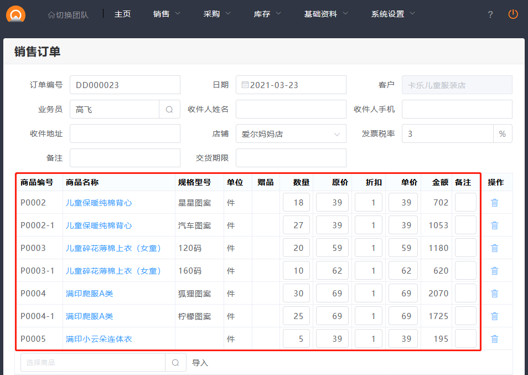Remove P0005 row via trash icon
Screen dimensions: 528x375
(494, 339)
